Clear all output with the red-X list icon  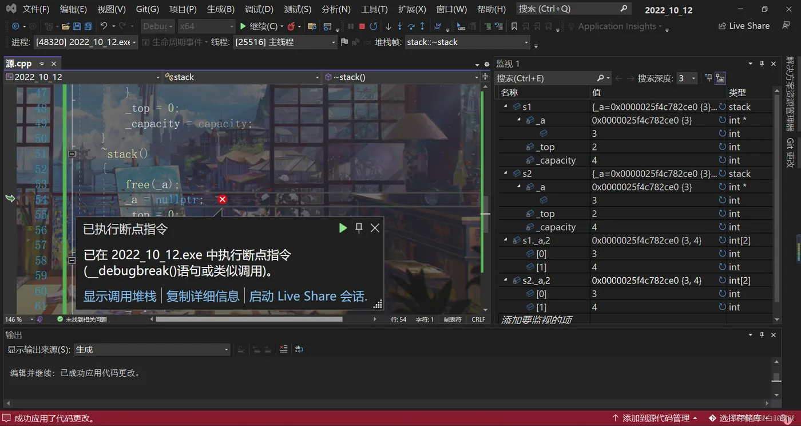(284, 349)
